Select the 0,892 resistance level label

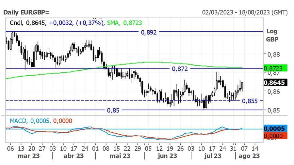point(149,32)
